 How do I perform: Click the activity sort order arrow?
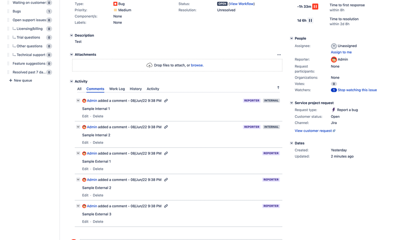(278, 88)
